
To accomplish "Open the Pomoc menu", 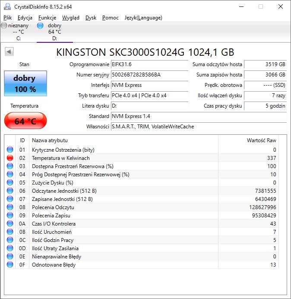I will (x=111, y=18).
